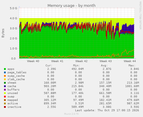
Task: Click apps average value 2.87G
Action: click(107, 69)
